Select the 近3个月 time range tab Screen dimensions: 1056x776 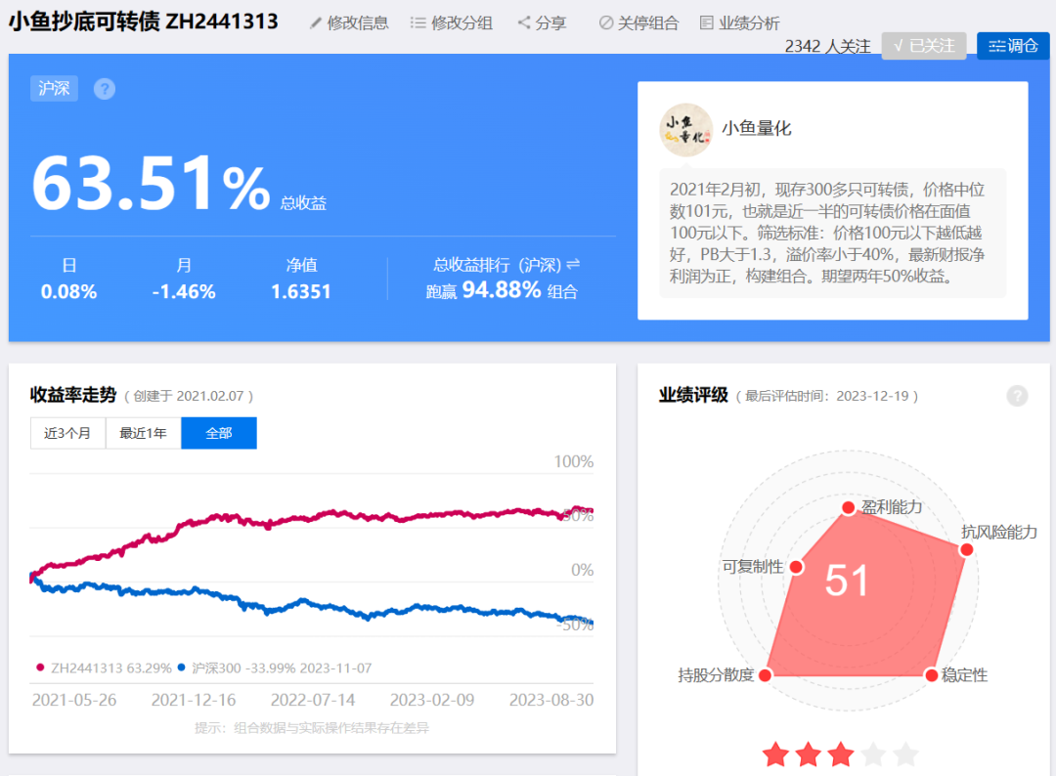click(68, 433)
